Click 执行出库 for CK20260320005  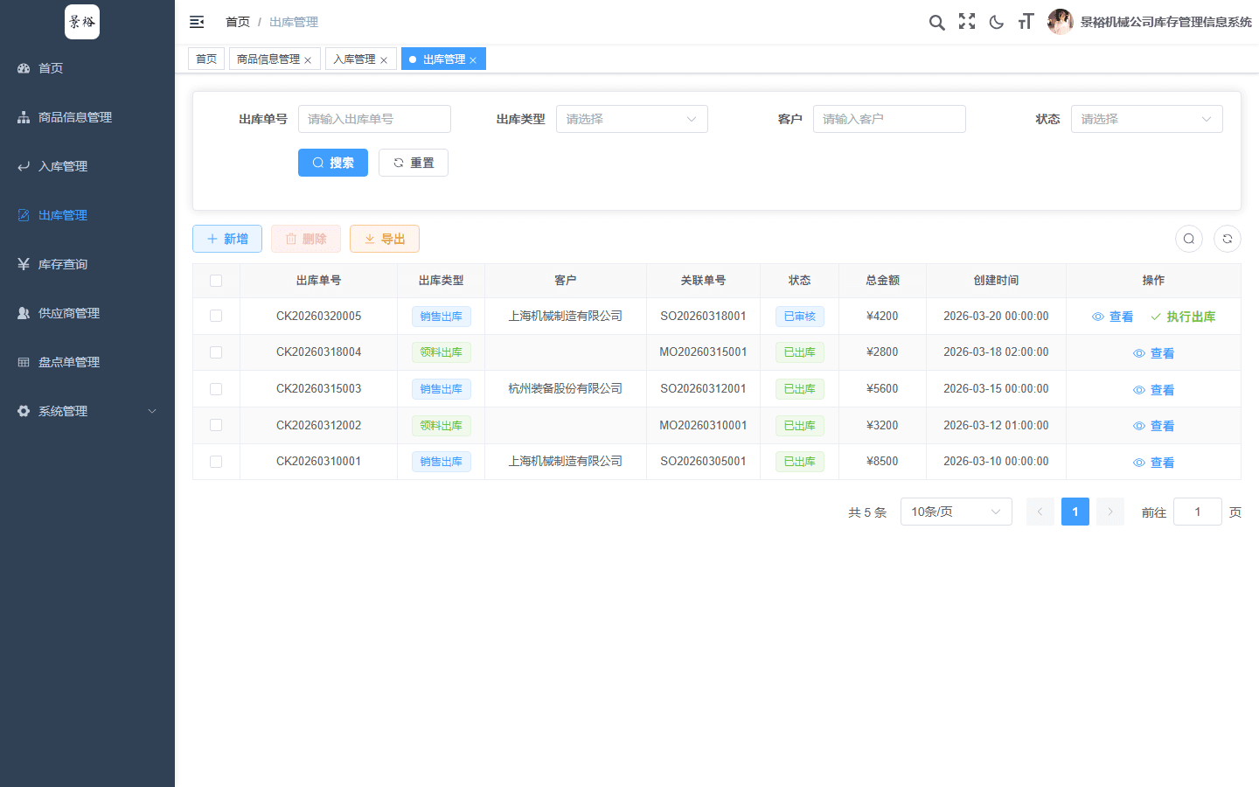1183,317
